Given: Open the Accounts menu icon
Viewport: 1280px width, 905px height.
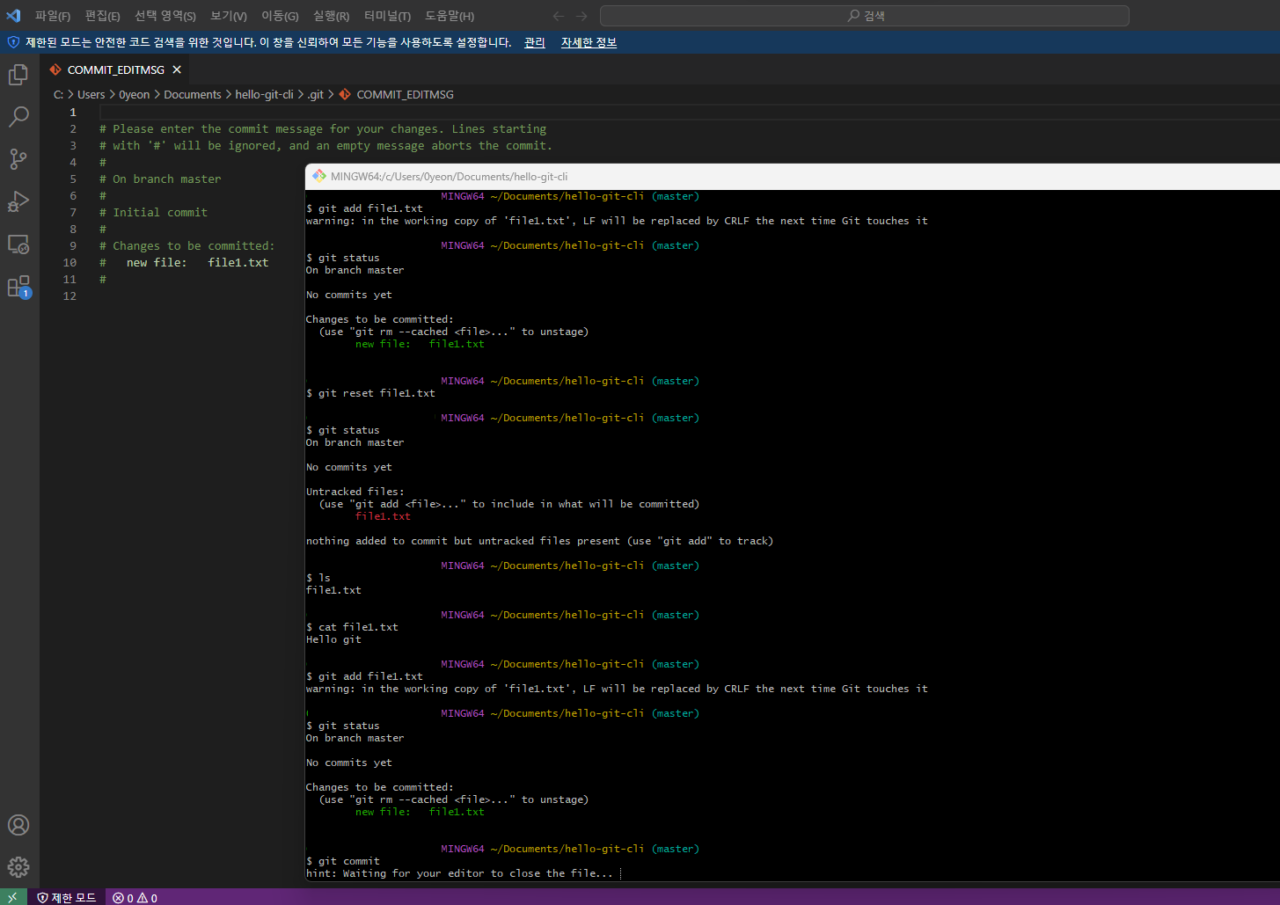Looking at the screenshot, I should (x=18, y=825).
